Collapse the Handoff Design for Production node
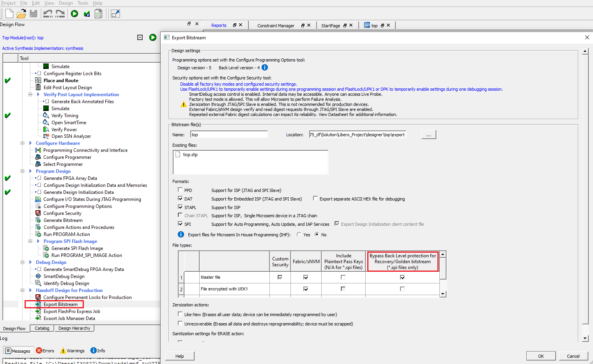The image size is (593, 364). tap(23, 290)
